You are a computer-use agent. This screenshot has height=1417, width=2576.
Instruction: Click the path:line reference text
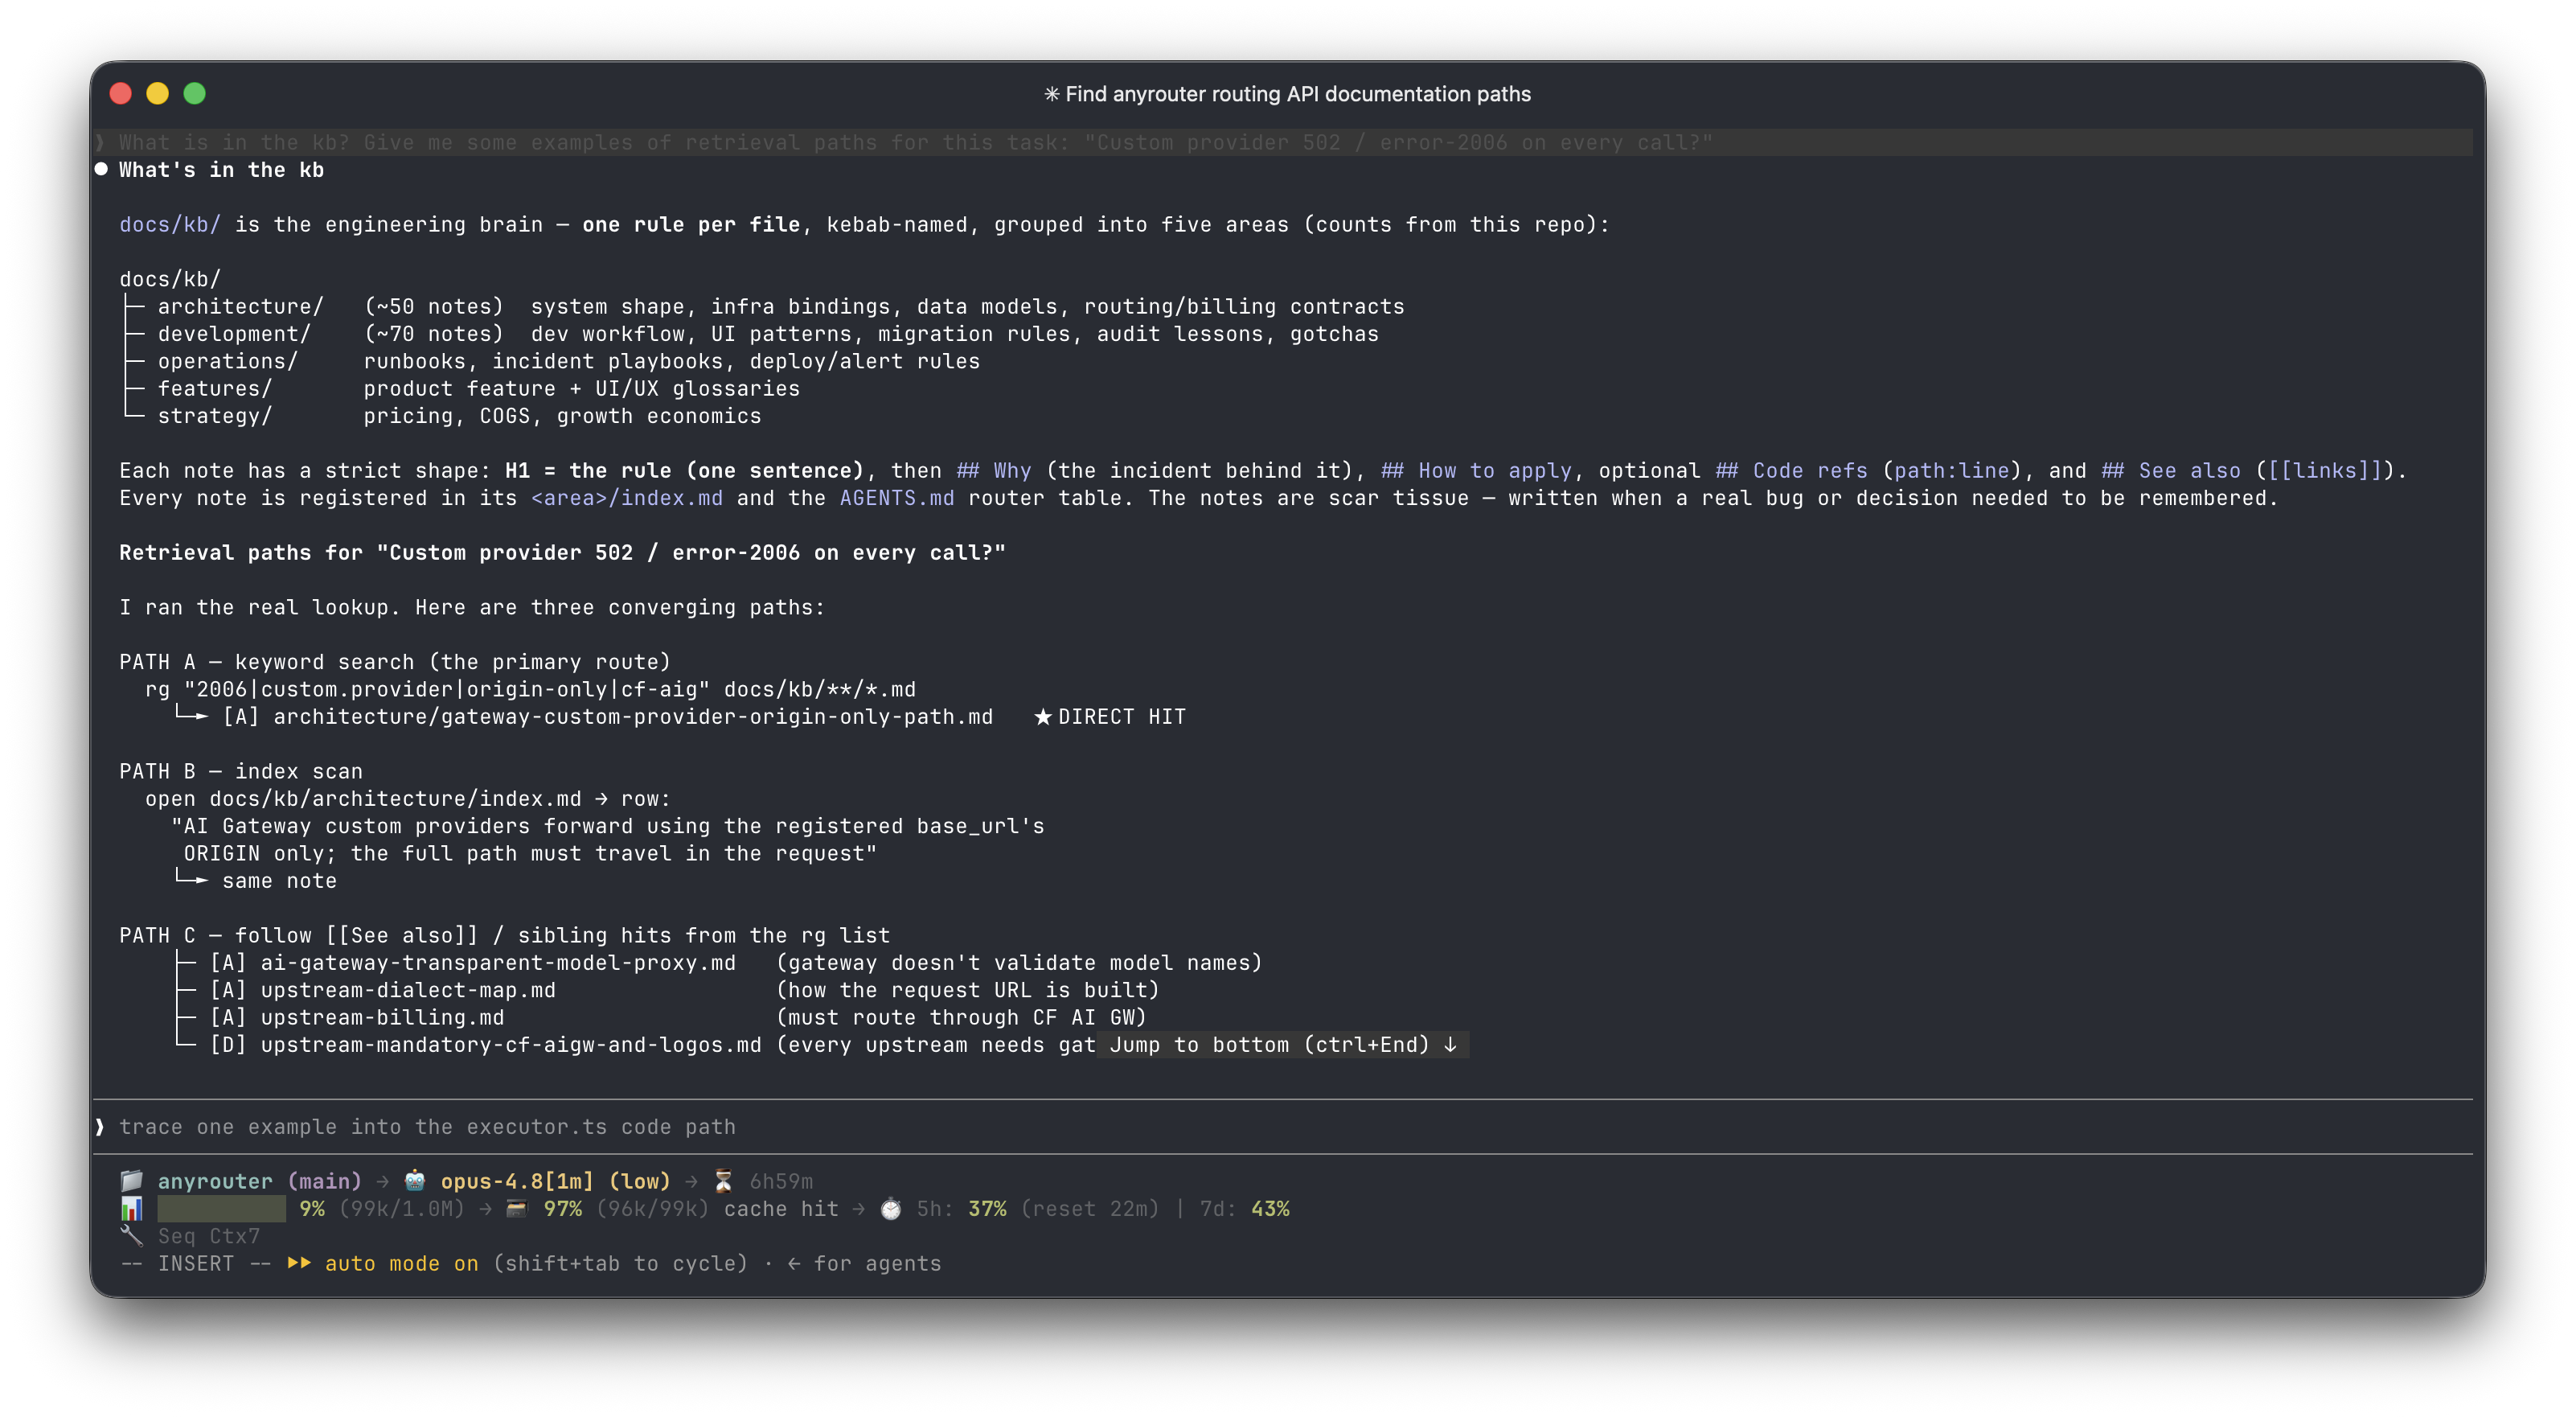click(x=1951, y=470)
